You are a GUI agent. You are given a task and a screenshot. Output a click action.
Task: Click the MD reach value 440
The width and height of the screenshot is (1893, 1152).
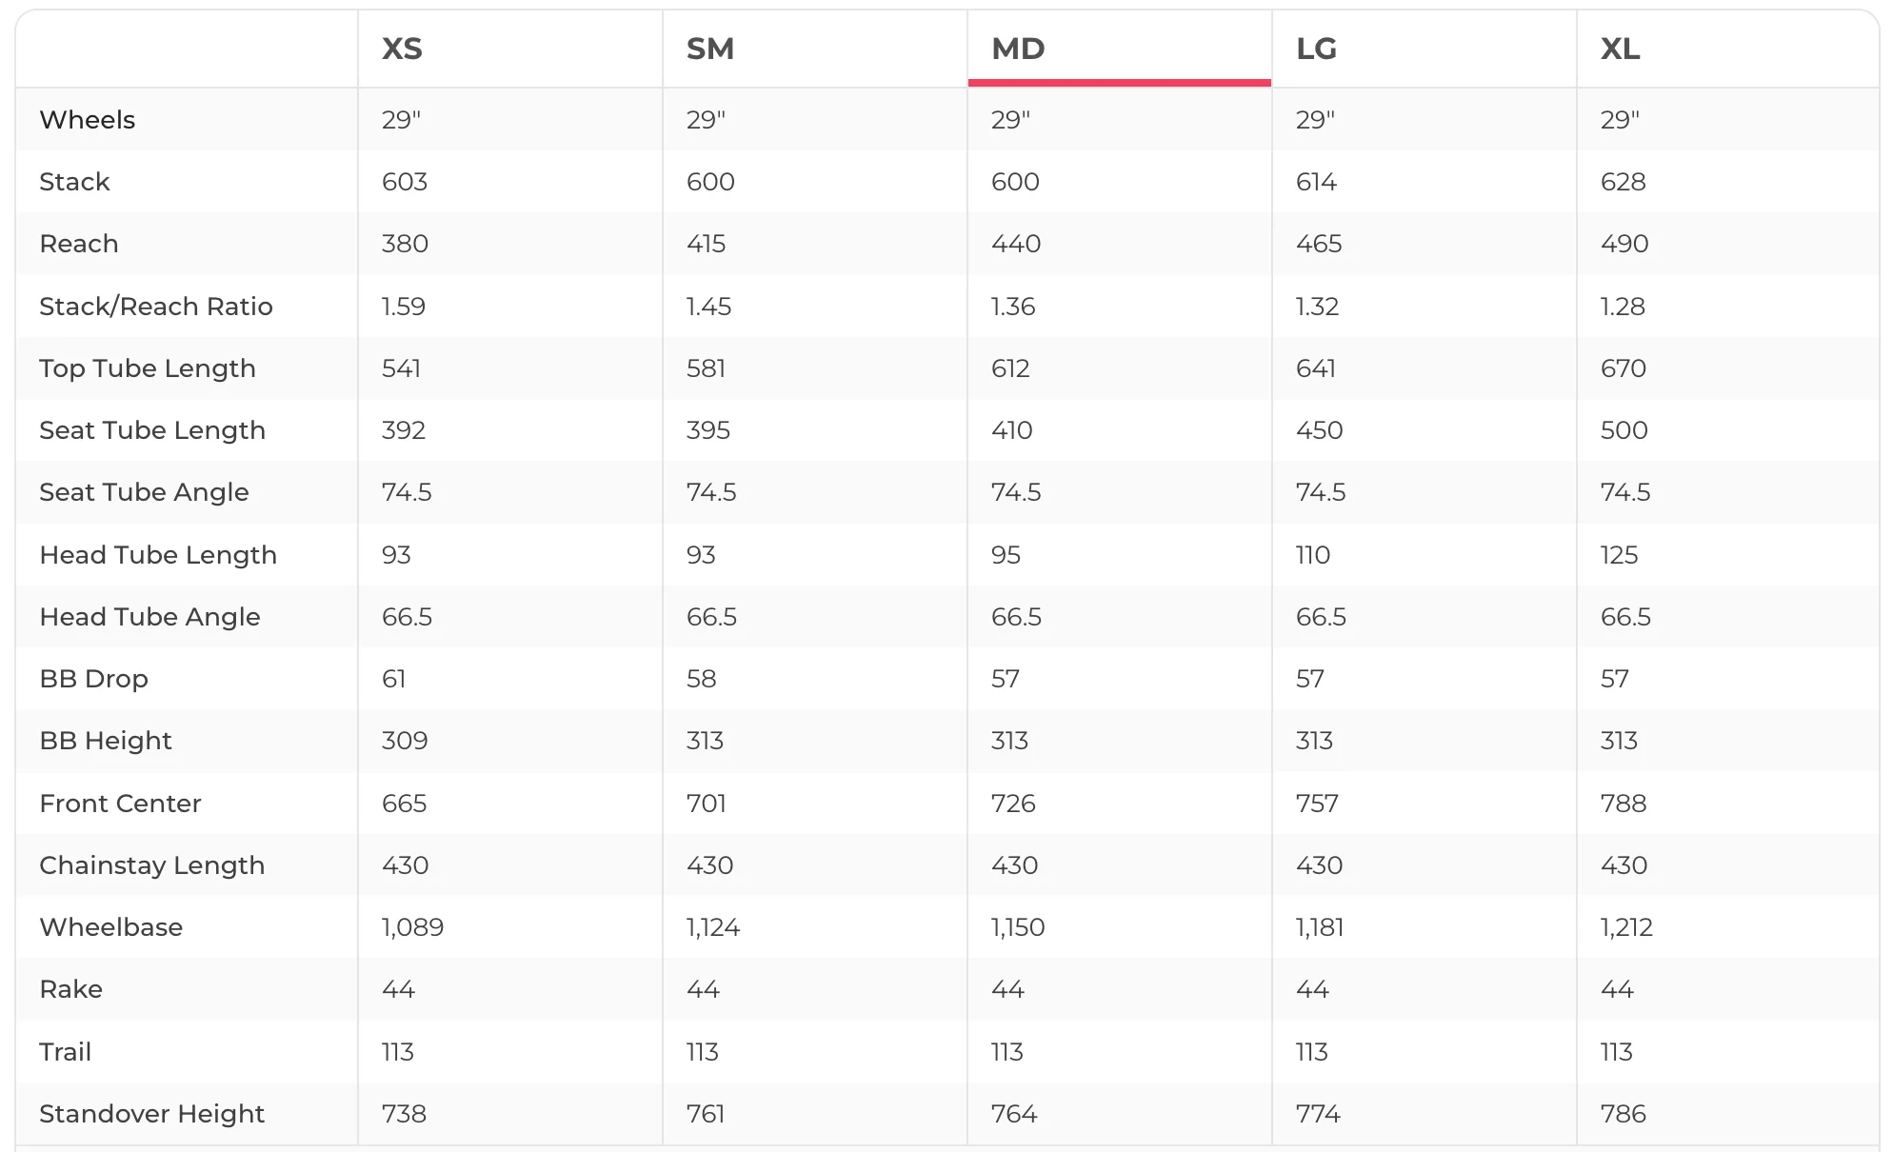click(x=1016, y=244)
